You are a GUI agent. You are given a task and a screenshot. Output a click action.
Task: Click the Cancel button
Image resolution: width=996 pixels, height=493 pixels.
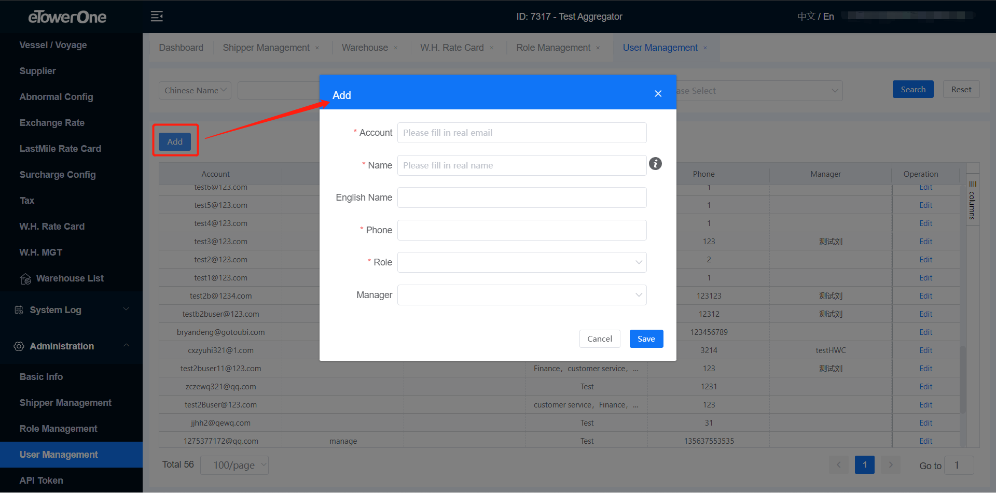[x=600, y=339]
